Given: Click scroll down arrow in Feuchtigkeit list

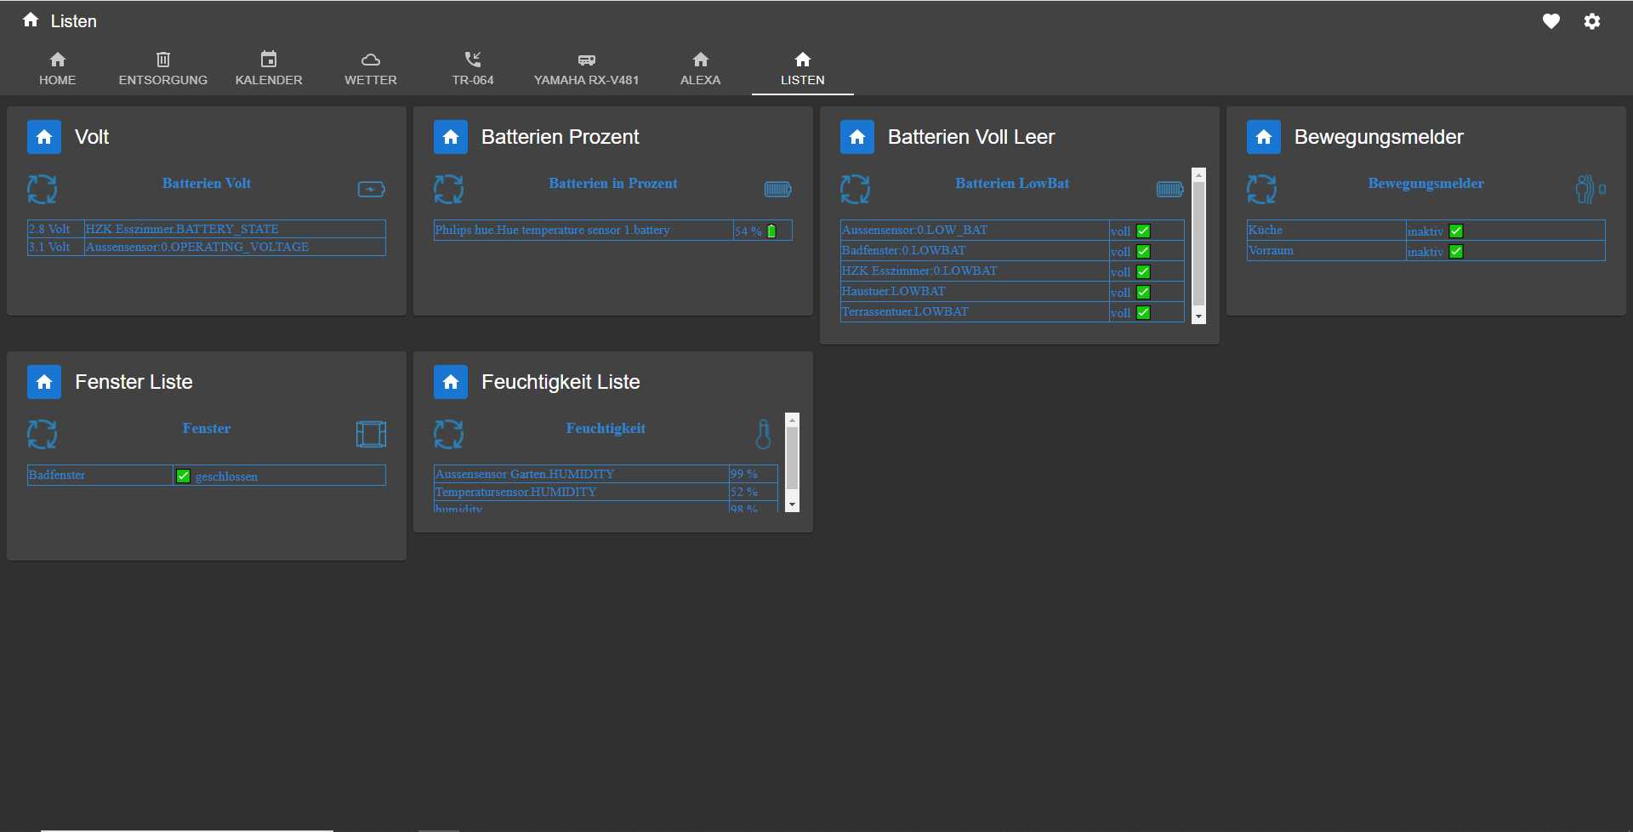Looking at the screenshot, I should [x=792, y=504].
